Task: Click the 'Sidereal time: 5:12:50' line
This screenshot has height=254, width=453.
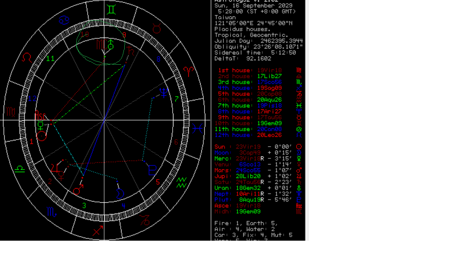Action: (x=255, y=53)
